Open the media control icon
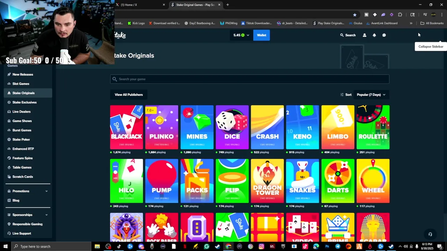This screenshot has width=447, height=251. point(425,15)
